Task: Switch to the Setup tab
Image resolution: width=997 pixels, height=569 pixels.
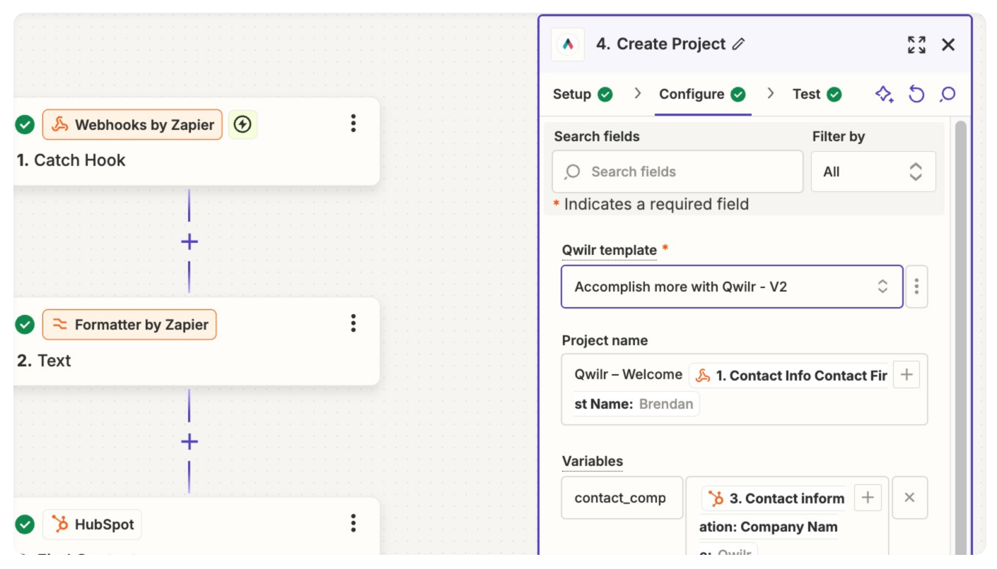Action: tap(582, 95)
